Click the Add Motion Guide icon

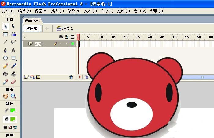click(x=32, y=77)
